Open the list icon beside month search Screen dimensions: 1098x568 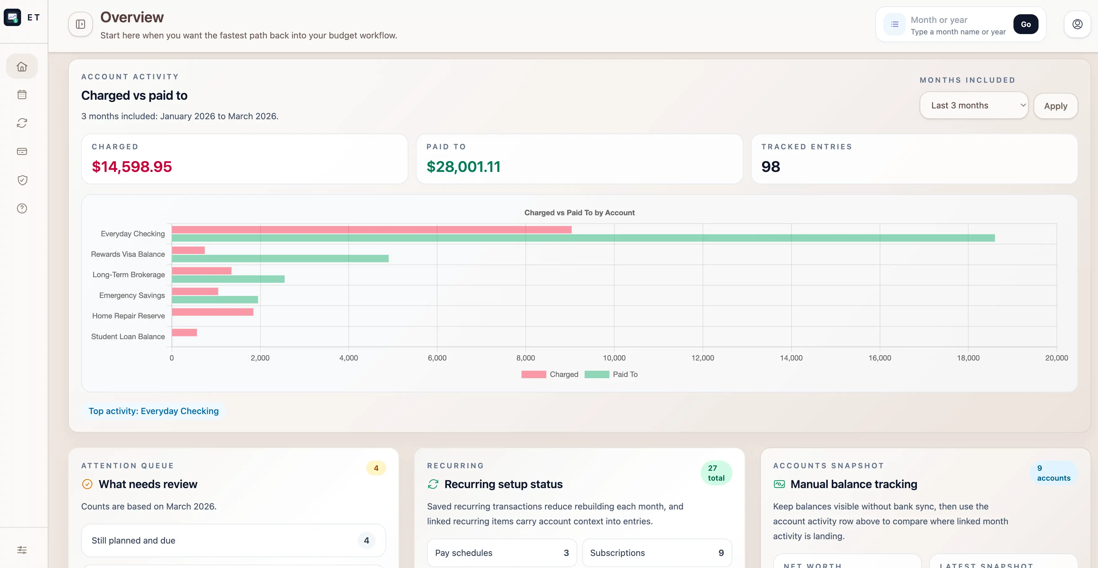(x=894, y=24)
